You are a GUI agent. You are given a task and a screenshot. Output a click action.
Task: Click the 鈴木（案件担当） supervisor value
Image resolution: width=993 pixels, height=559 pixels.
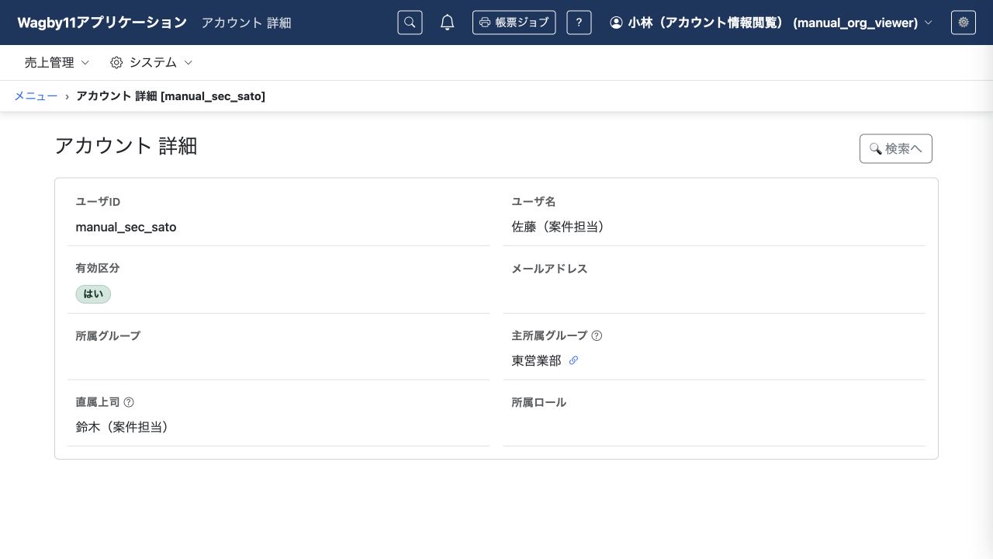coord(122,427)
